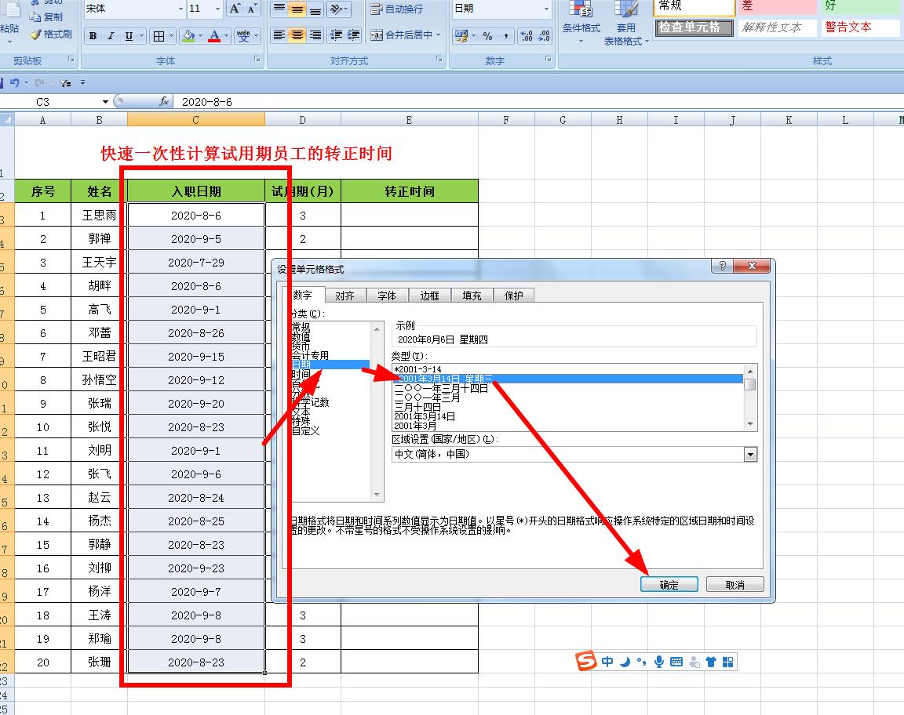The height and width of the screenshot is (715, 904).
Task: Apply cell borders icon
Action: [159, 36]
